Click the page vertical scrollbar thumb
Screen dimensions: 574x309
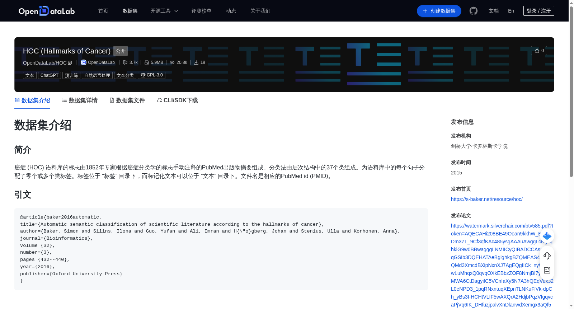[x=571, y=92]
